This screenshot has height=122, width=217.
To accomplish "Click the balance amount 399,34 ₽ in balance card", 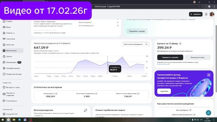I will click(x=164, y=47).
